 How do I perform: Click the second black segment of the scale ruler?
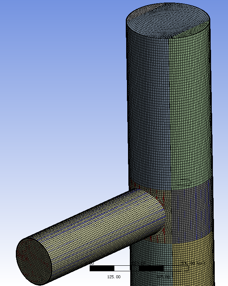click(x=151, y=268)
